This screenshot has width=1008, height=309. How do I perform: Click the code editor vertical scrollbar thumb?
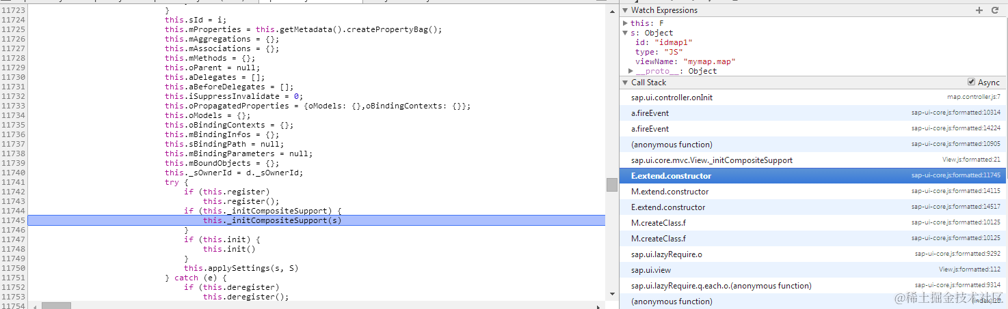pyautogui.click(x=611, y=185)
